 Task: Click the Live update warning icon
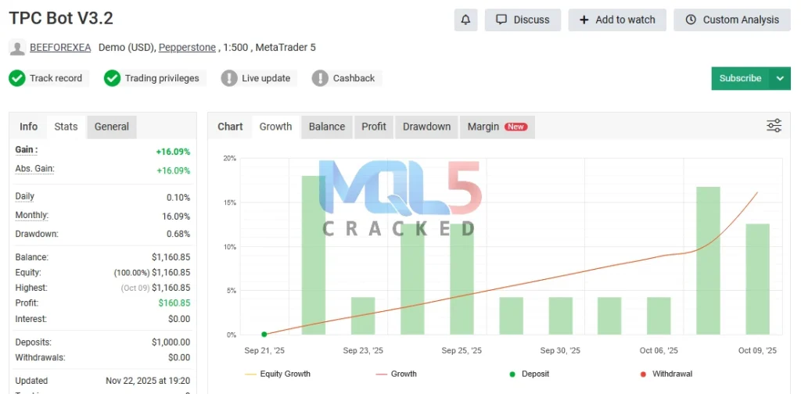(229, 78)
